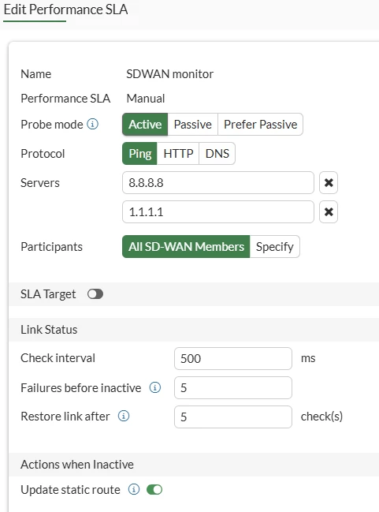Disable the Update static route toggle
The height and width of the screenshot is (512, 379).
[x=154, y=489]
